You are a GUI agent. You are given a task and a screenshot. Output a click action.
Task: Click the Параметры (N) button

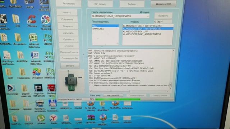[69, 58]
